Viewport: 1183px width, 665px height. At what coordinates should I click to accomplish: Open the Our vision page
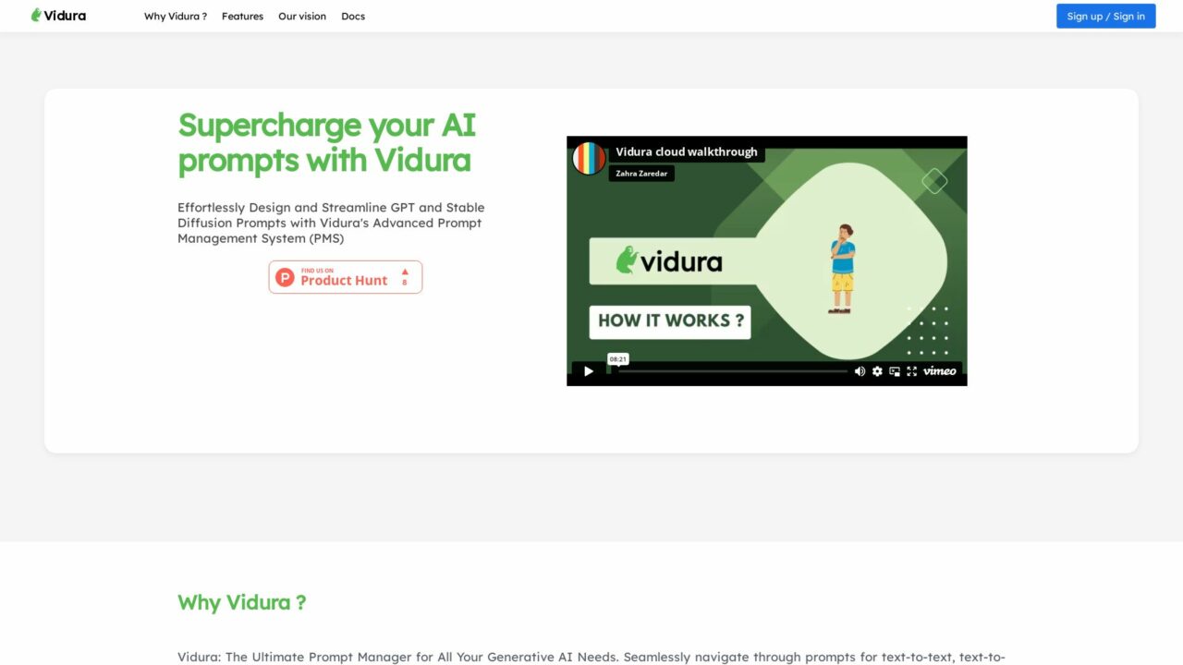301,16
